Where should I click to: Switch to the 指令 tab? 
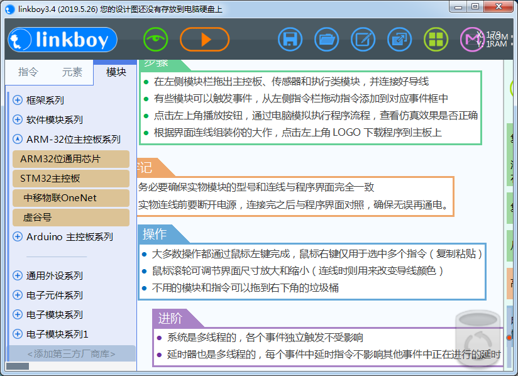click(x=28, y=72)
